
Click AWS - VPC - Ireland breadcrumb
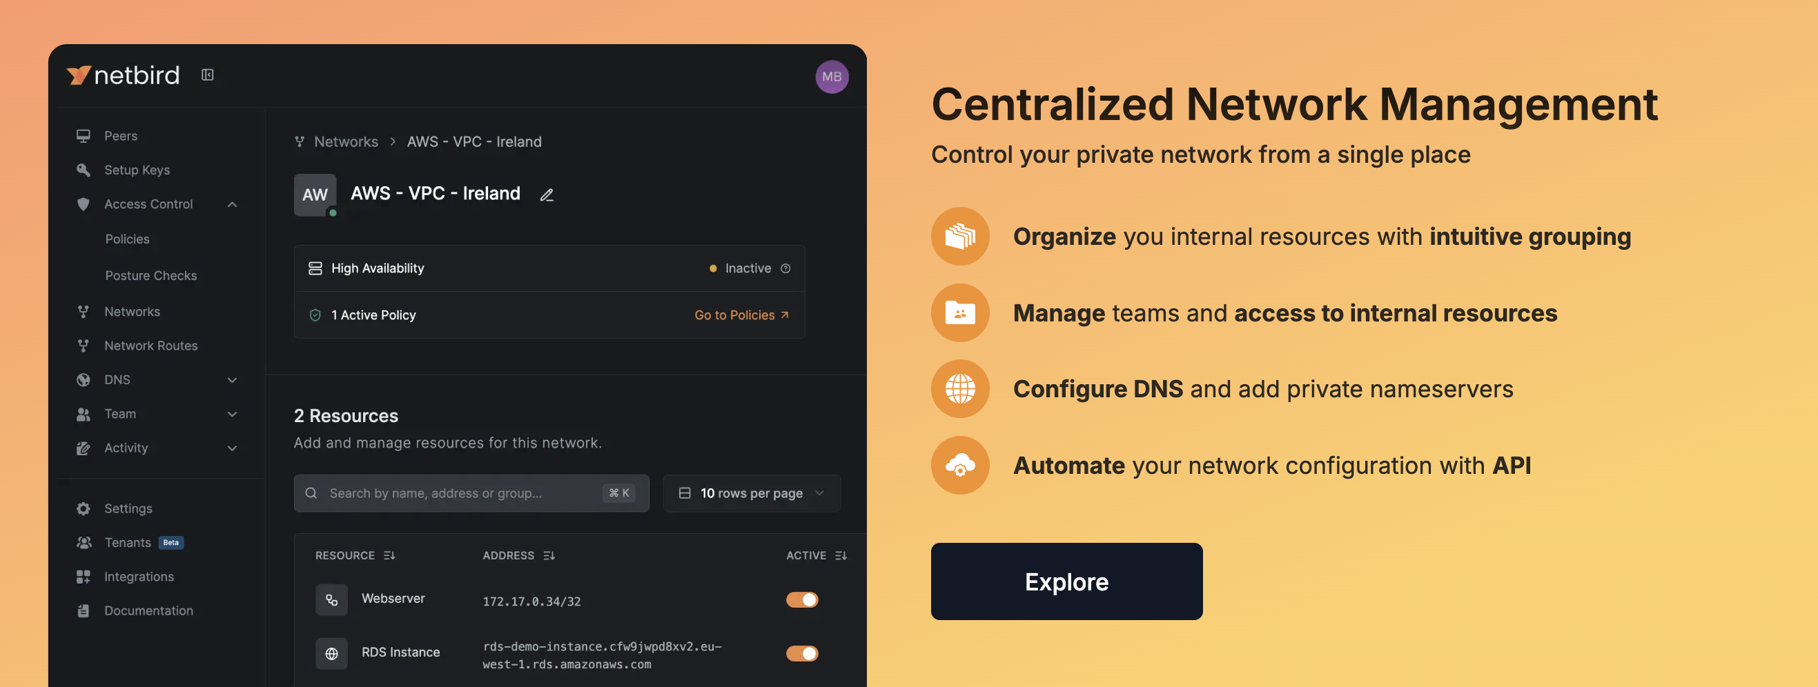tap(474, 142)
